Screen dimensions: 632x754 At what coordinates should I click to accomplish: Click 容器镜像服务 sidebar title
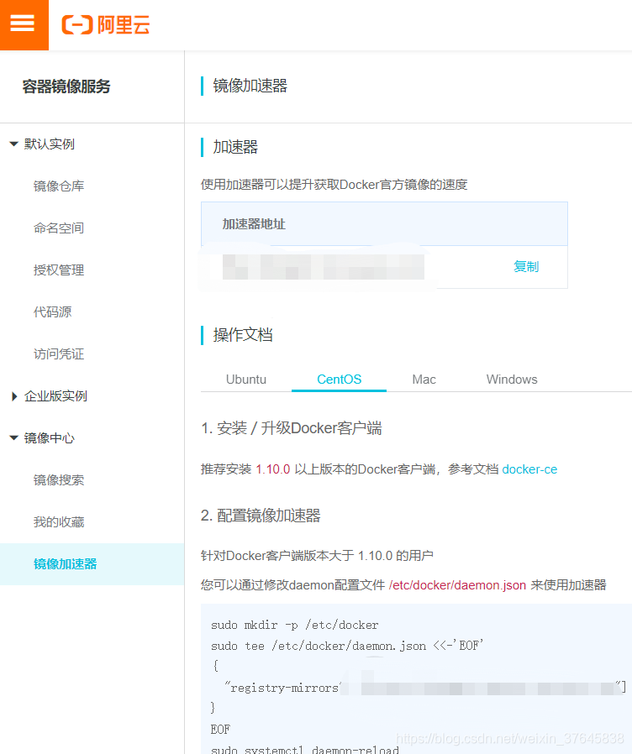(66, 86)
